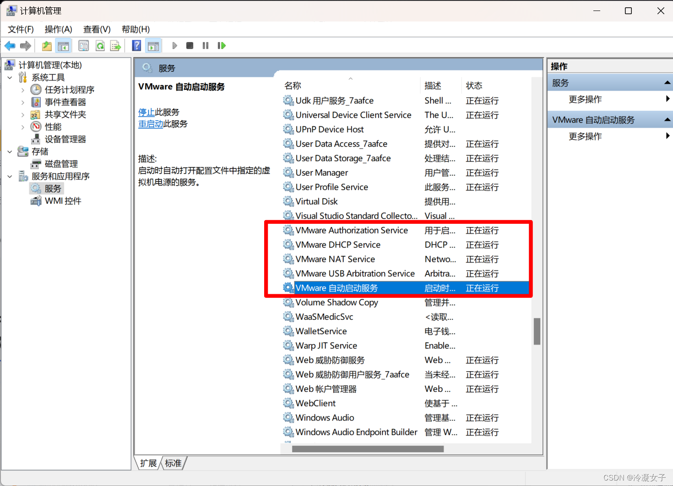Click gear icon beside User Manager

[x=288, y=173]
